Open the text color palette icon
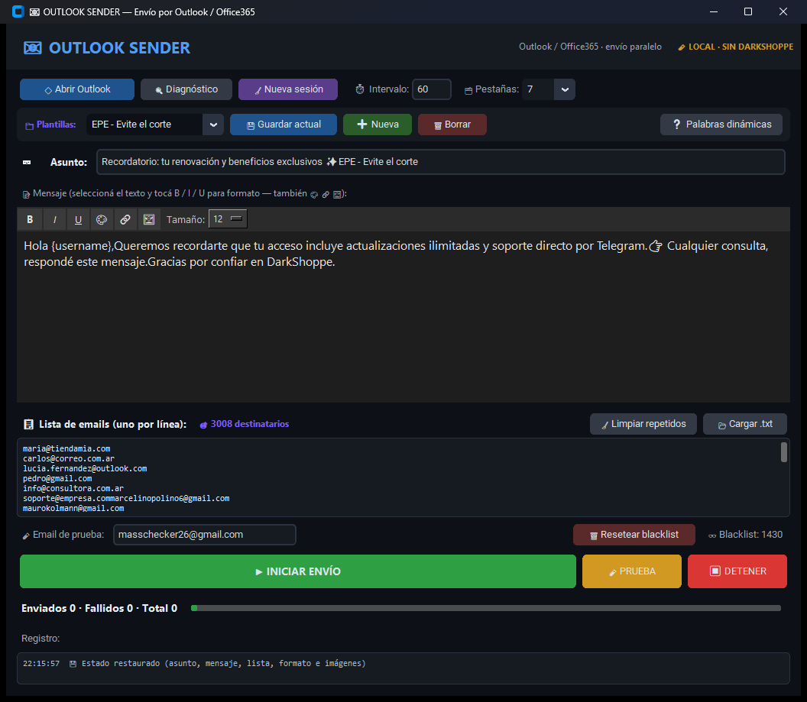 [x=102, y=219]
